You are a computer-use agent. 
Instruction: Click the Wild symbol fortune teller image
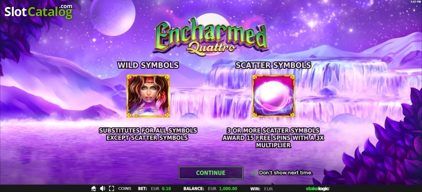148,96
